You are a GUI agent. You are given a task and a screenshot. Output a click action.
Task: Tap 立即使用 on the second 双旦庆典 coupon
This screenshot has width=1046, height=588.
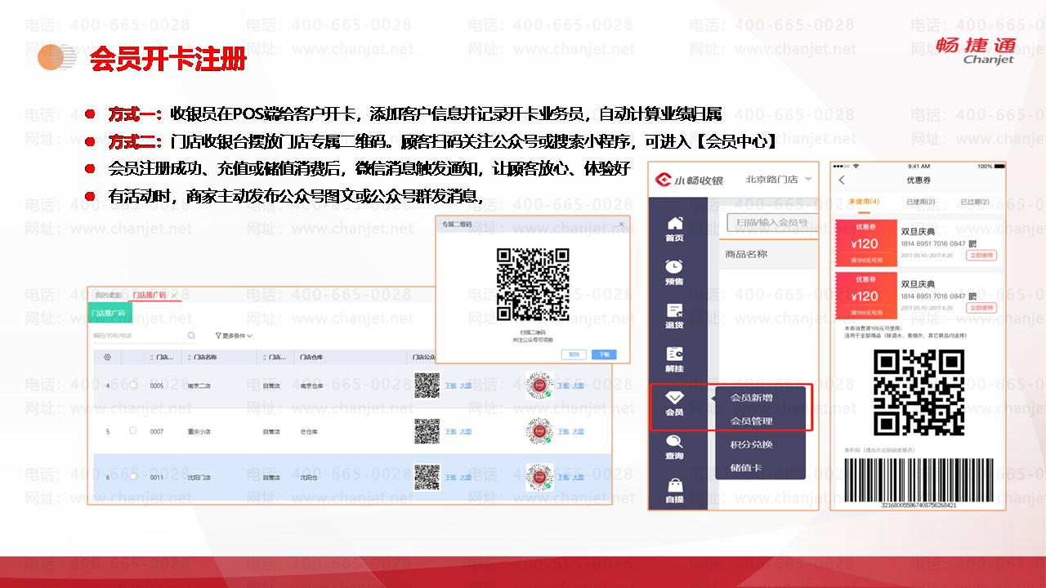click(981, 308)
